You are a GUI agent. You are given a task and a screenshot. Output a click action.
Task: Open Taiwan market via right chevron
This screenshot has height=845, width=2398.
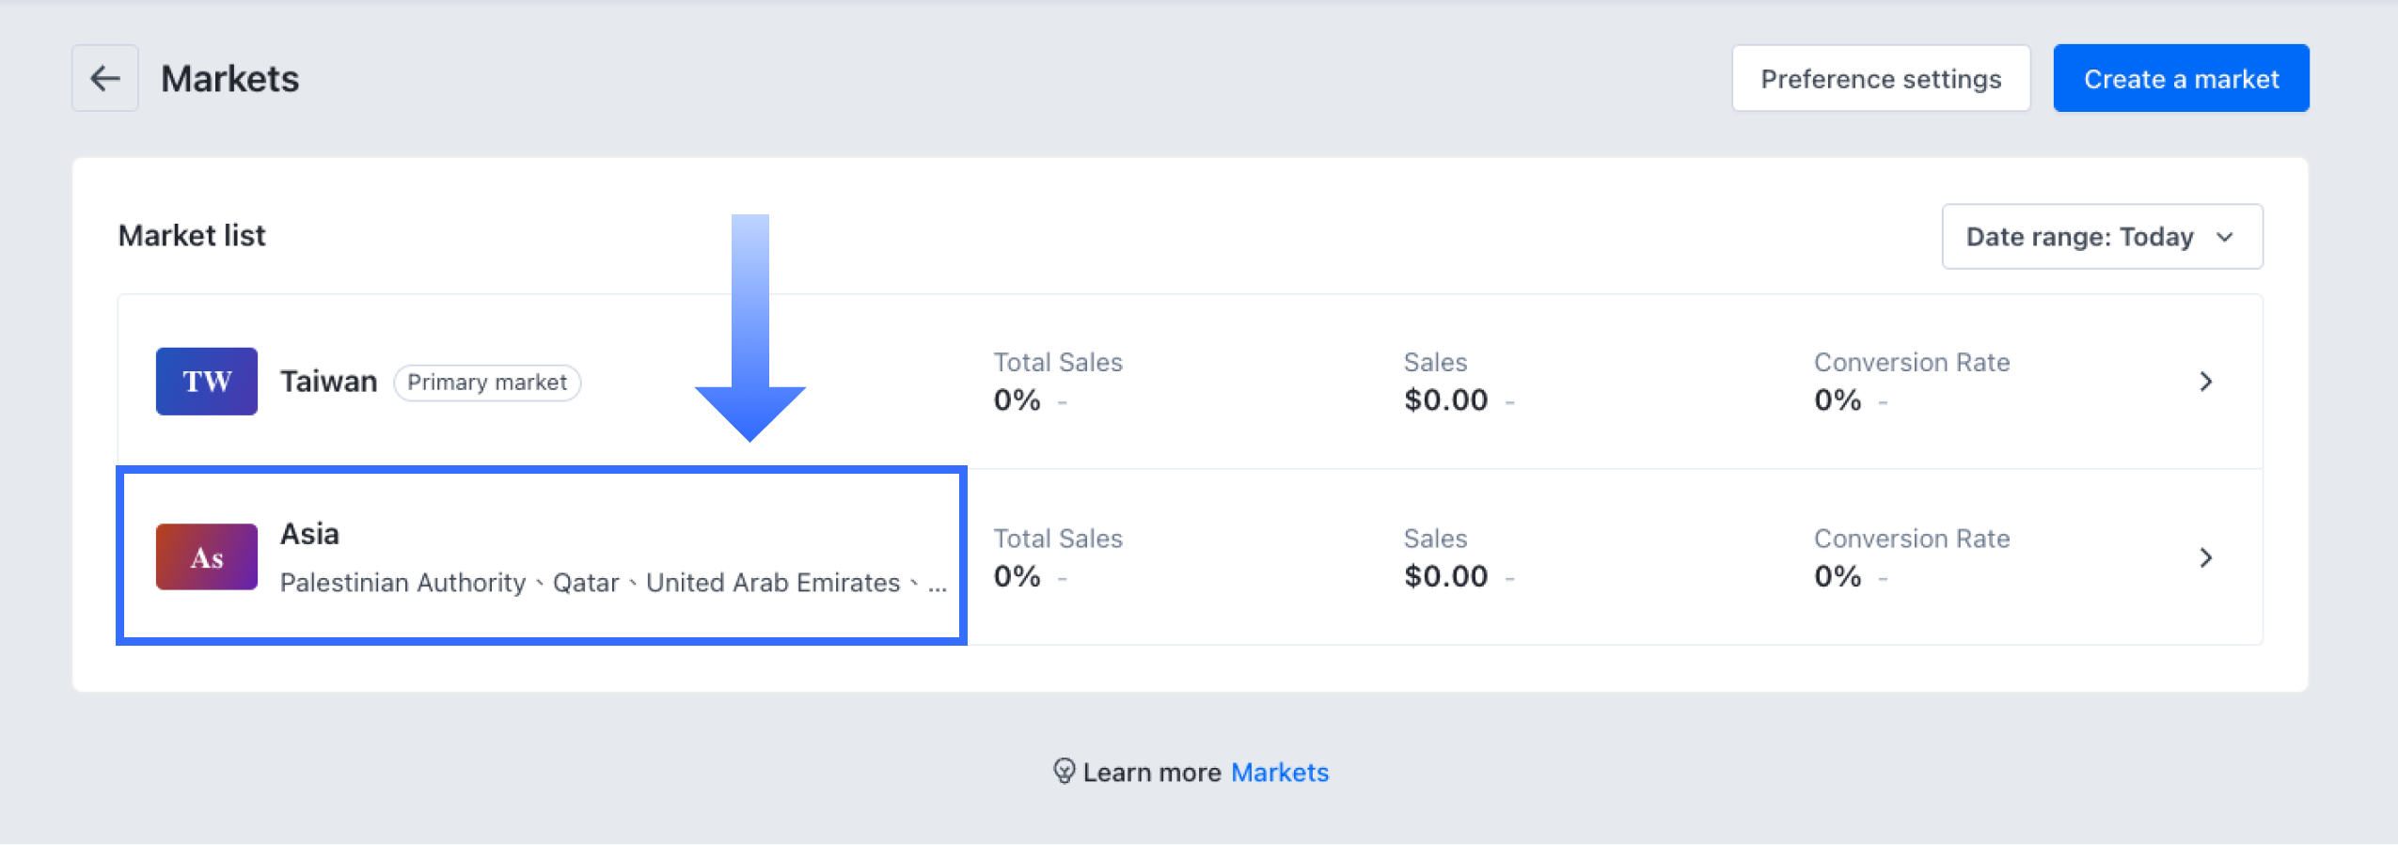point(2206,382)
